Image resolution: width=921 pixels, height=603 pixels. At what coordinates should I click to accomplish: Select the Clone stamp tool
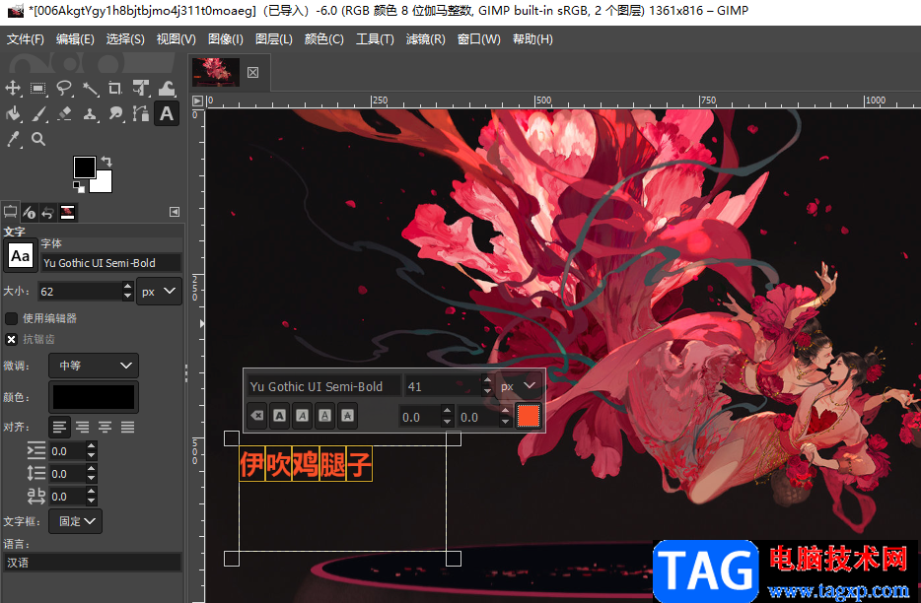tap(90, 114)
